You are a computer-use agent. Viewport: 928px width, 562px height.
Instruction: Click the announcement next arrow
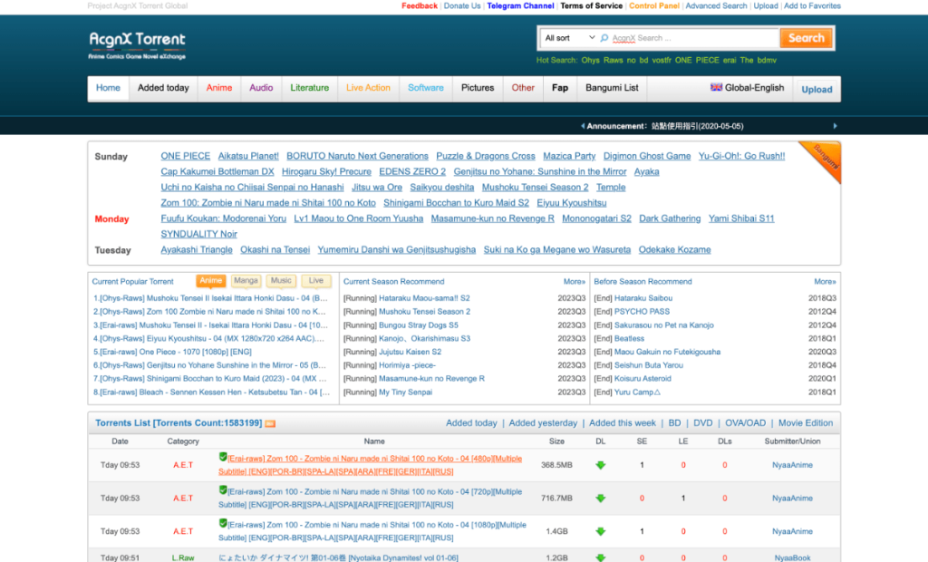pyautogui.click(x=835, y=126)
